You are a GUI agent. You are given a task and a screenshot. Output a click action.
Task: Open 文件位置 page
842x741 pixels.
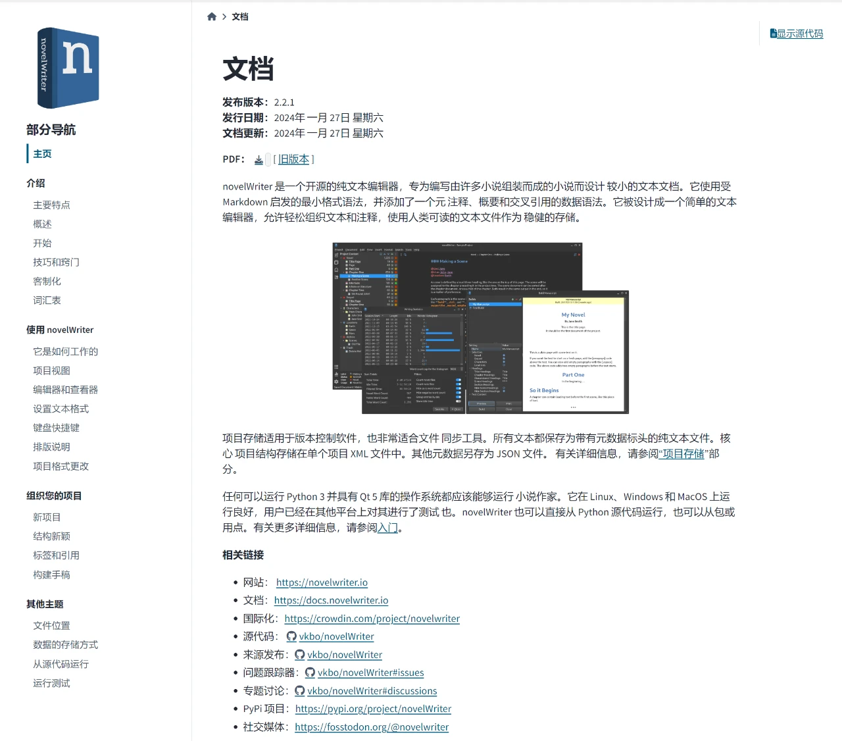[x=51, y=626]
